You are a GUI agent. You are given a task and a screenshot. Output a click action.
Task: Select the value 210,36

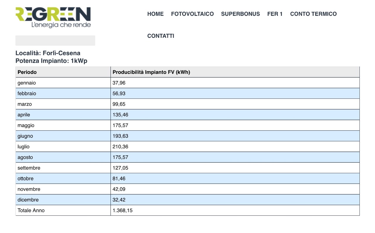[x=120, y=147]
